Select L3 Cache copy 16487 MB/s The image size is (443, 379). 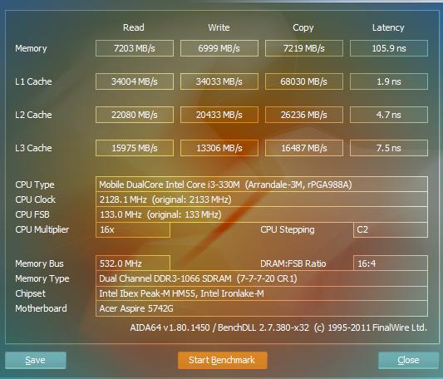(x=304, y=148)
